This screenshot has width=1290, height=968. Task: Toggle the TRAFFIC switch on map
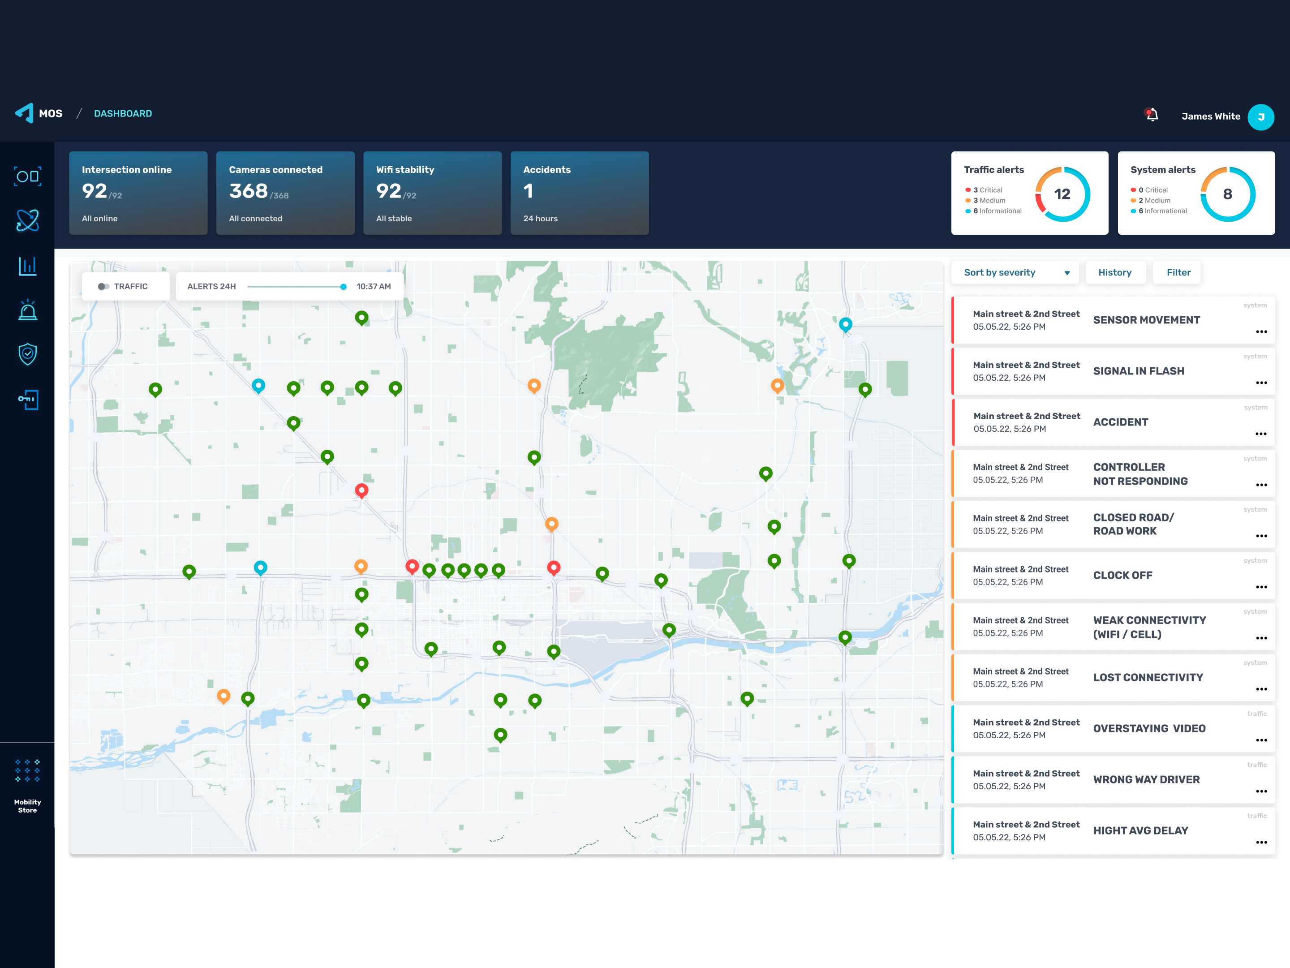click(x=103, y=286)
